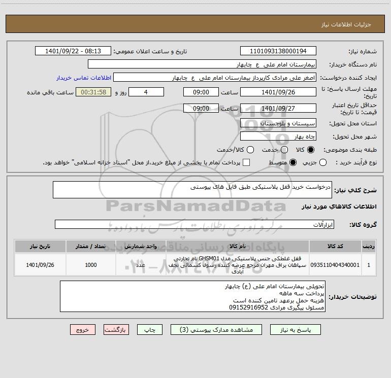The height and width of the screenshot is (378, 391).
Task: Click the 'بازگشت' back button
Action: click(116, 330)
